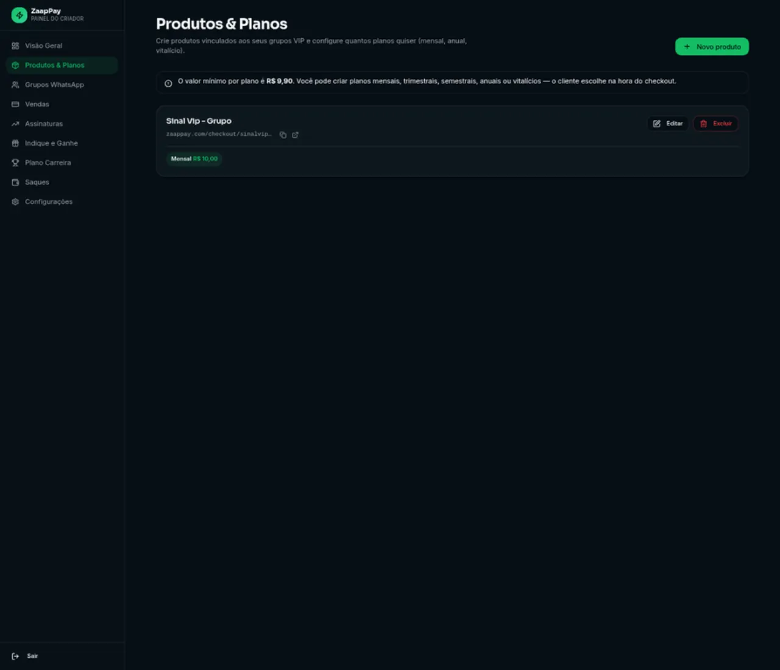Navigate to Assinaturas
The height and width of the screenshot is (670, 780).
pos(62,124)
